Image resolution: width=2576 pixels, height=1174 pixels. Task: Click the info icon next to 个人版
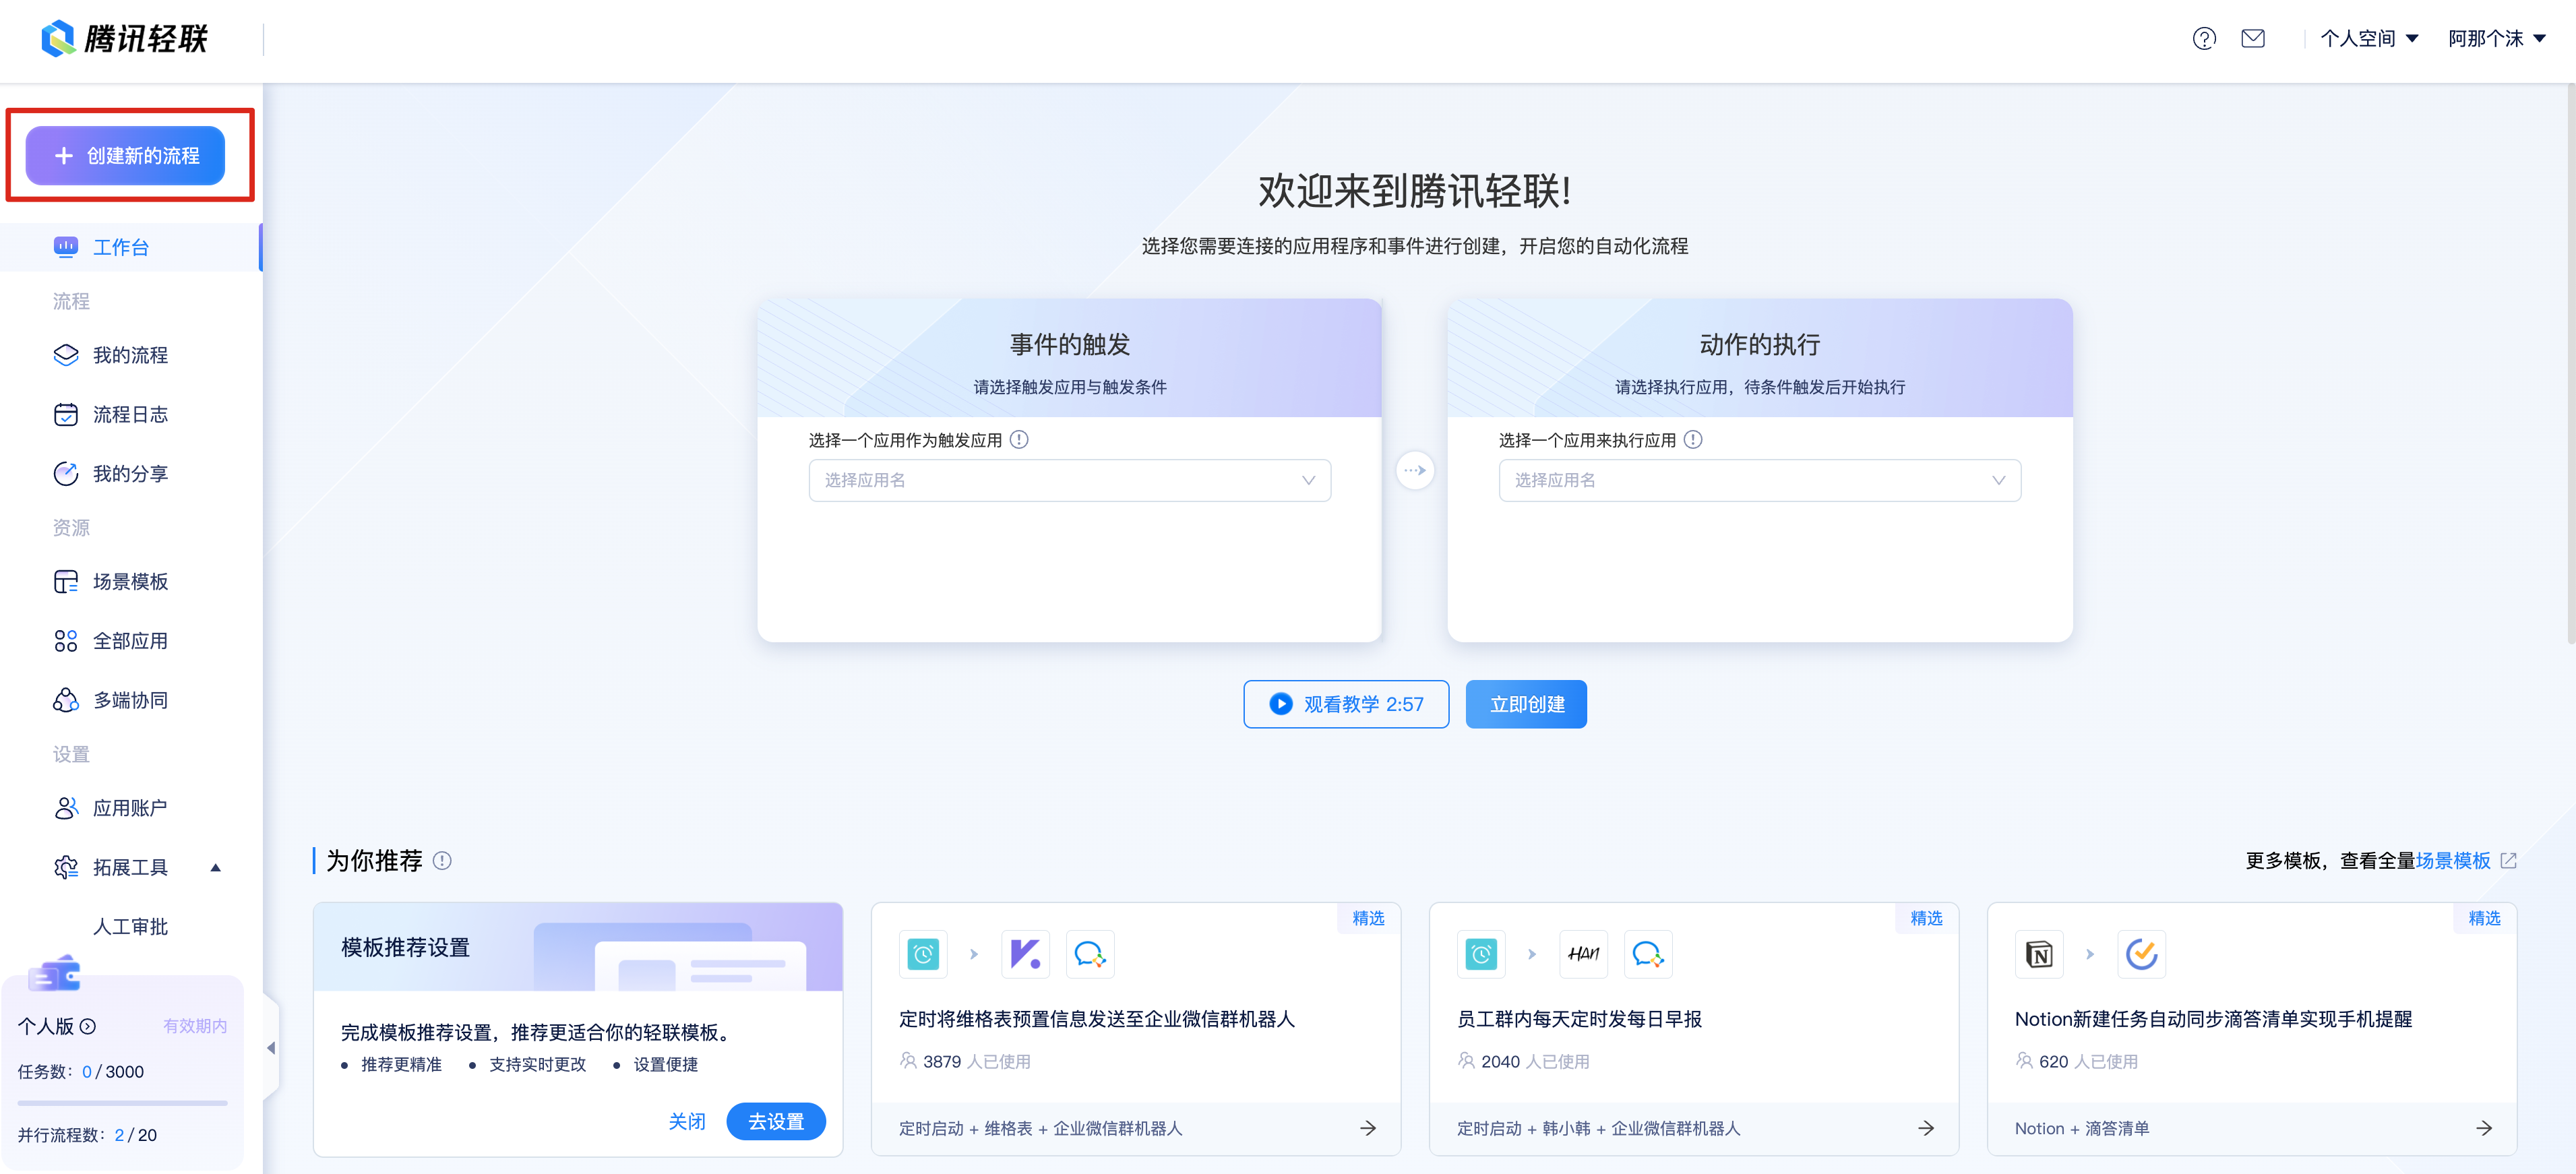(88, 1026)
